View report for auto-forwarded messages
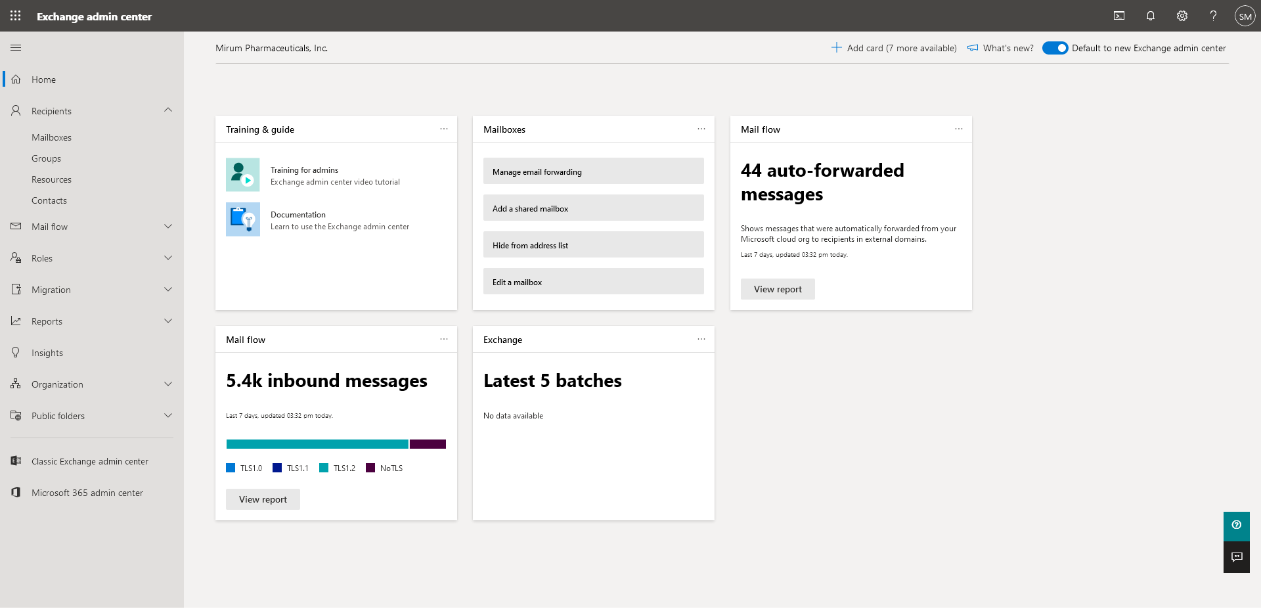 [x=778, y=289]
